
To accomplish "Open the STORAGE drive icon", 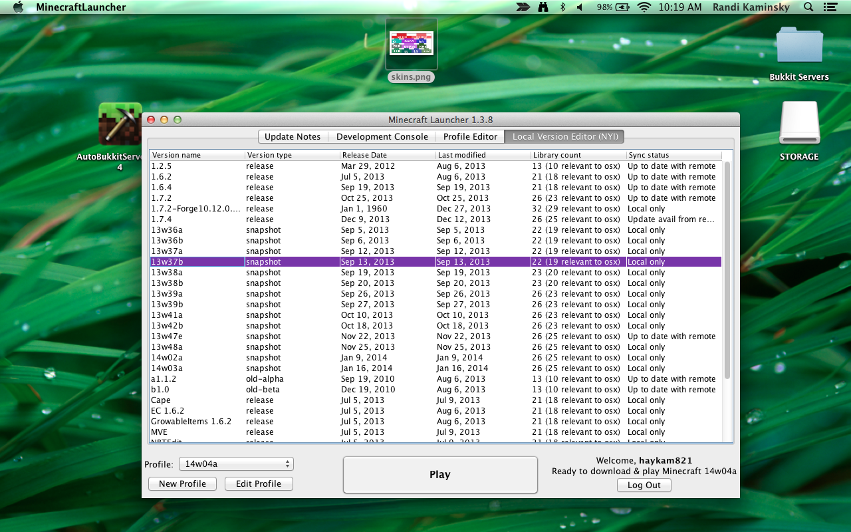I will pyautogui.click(x=798, y=124).
